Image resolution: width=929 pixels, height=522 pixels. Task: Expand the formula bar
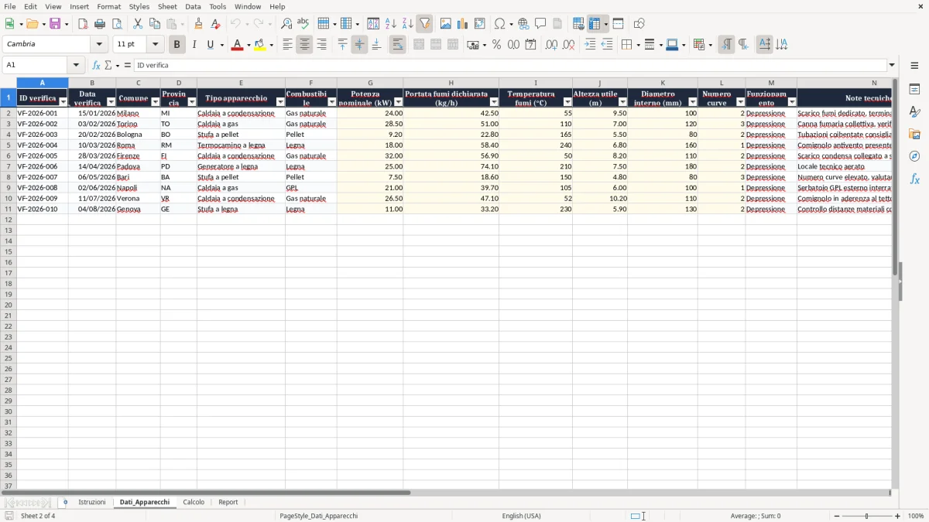[892, 65]
